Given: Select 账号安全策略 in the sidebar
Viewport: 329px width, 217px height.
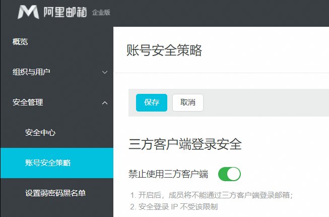Looking at the screenshot, I should click(48, 163).
